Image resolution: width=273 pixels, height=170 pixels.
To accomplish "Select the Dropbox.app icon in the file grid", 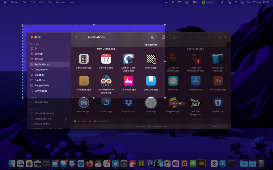I will 128,103.
